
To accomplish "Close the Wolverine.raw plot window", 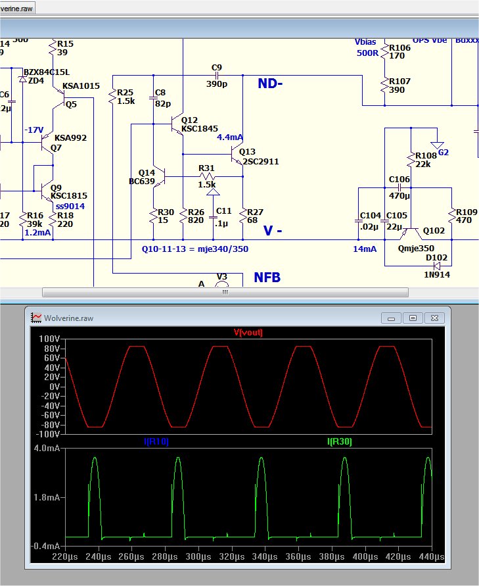I will point(434,318).
